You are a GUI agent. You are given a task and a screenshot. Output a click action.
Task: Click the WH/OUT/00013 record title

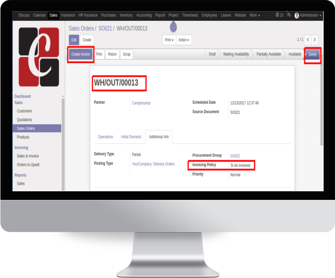click(x=116, y=83)
